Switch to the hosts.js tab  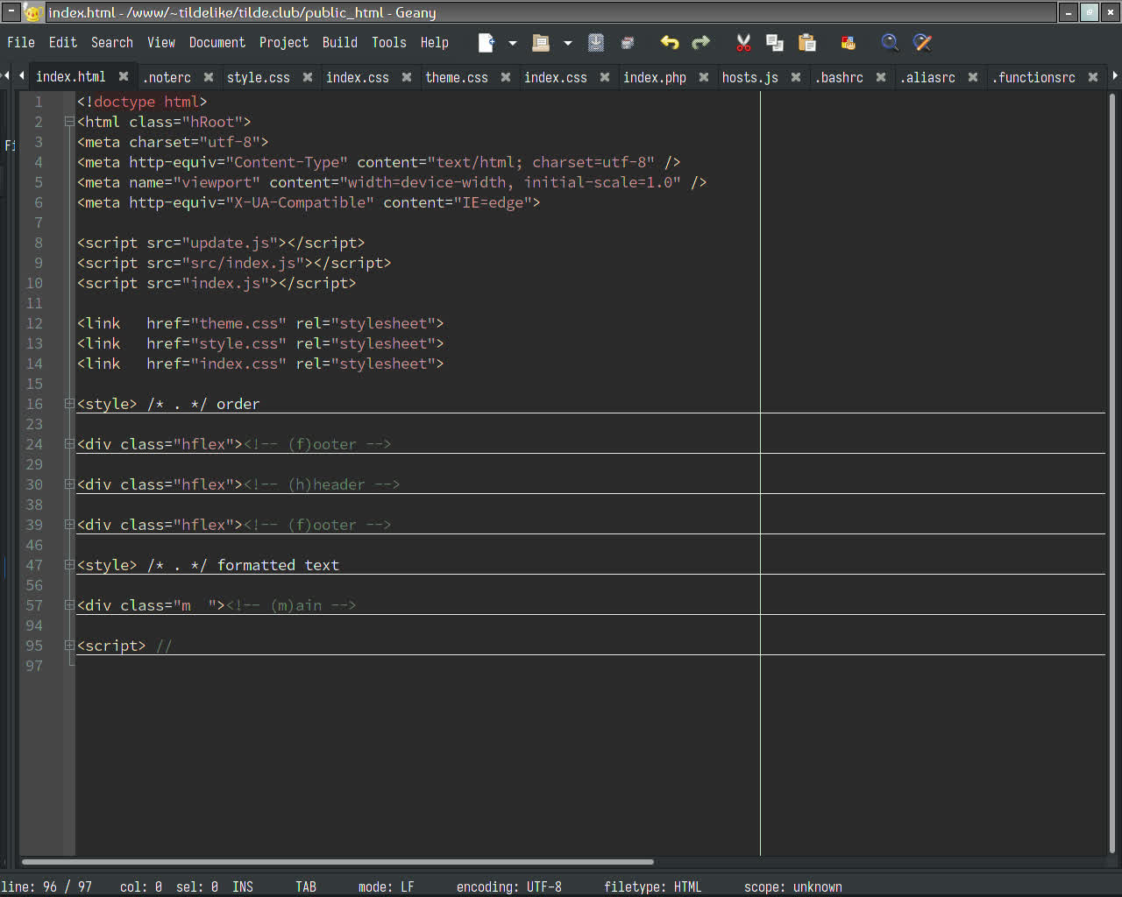tap(749, 78)
